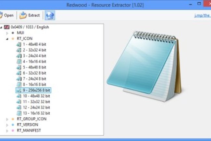The height and width of the screenshot is (141, 211).
Task: Click icon beside 10 - 48x48 32 bit
Action: click(x=19, y=96)
